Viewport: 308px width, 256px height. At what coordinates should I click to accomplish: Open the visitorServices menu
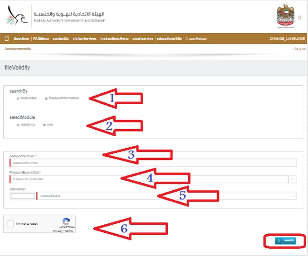pyautogui.click(x=84, y=38)
